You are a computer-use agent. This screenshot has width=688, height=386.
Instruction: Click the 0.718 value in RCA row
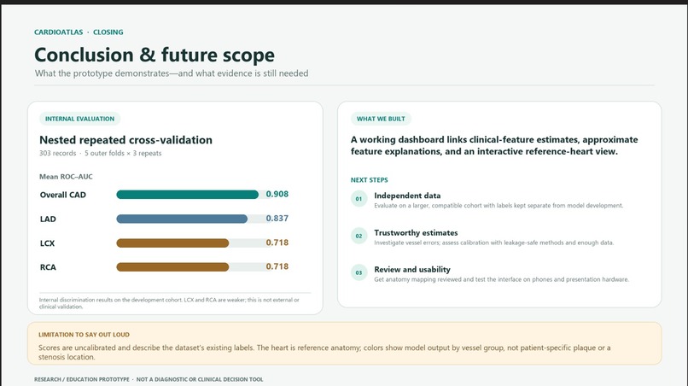(x=277, y=266)
